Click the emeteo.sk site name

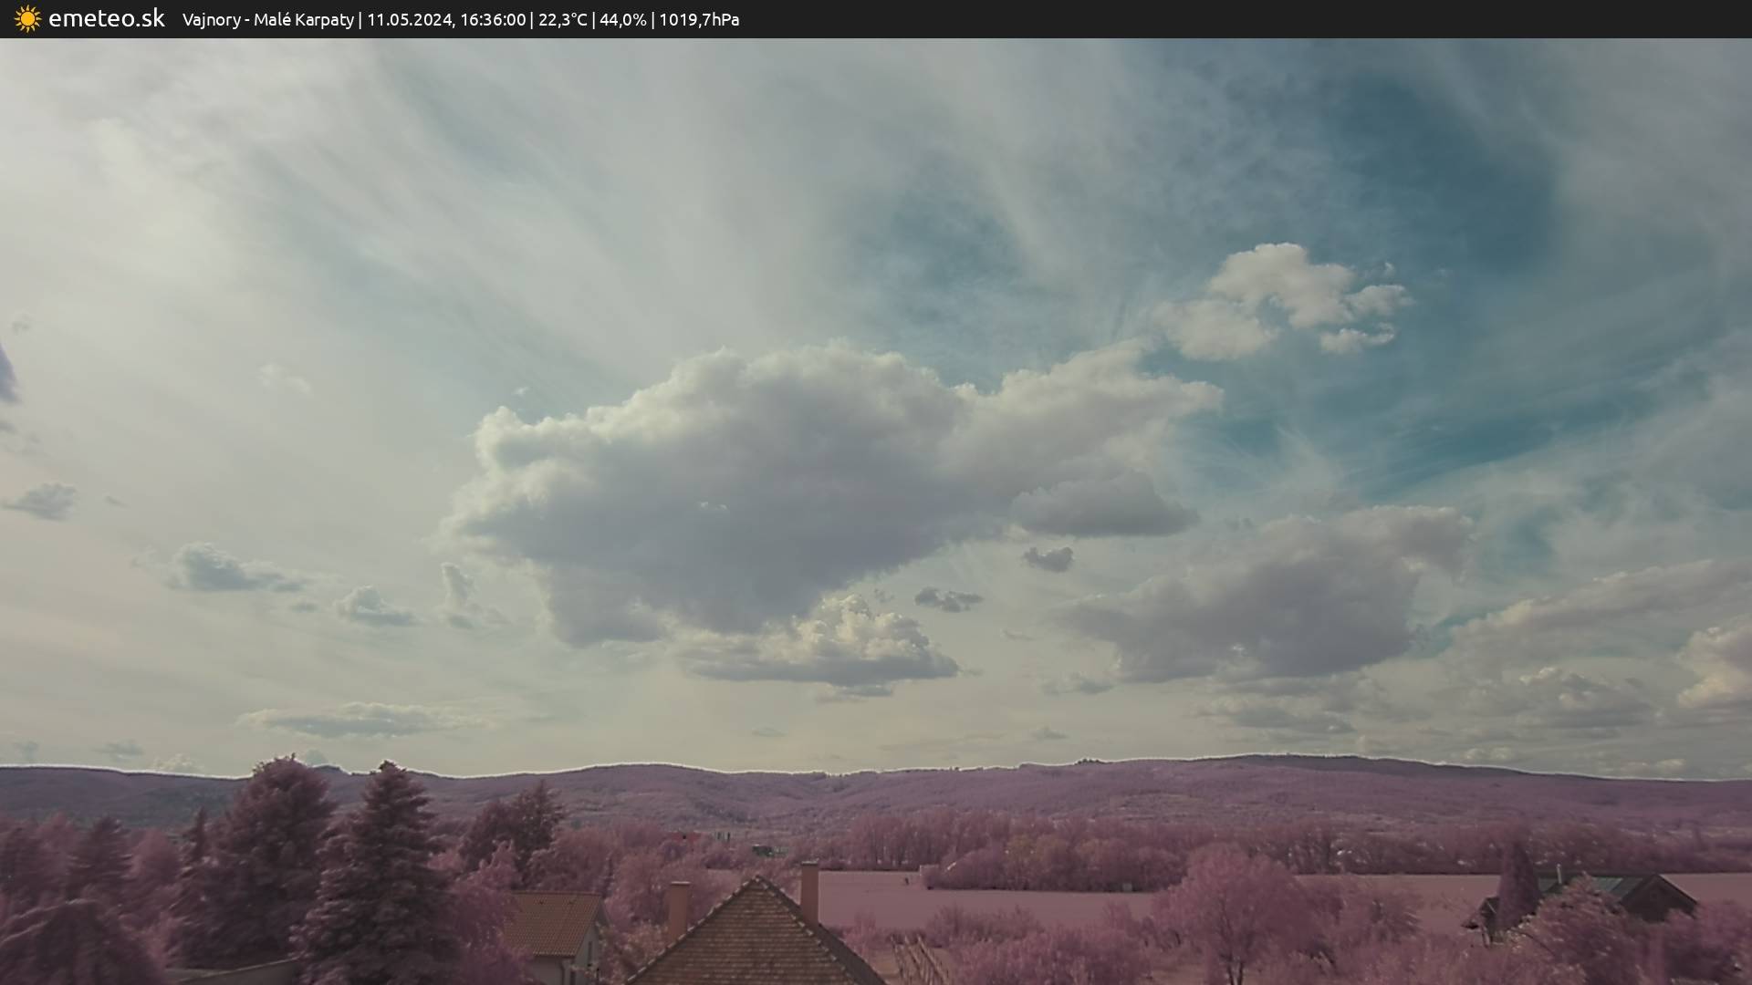pyautogui.click(x=107, y=19)
